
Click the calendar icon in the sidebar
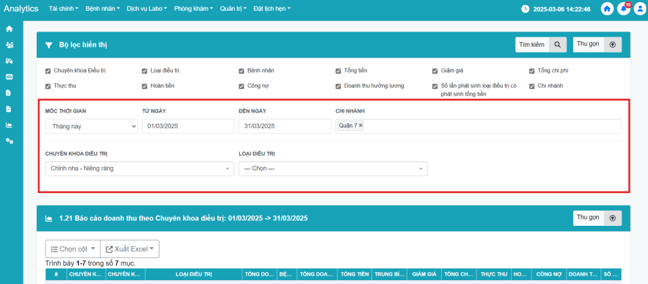point(9,77)
